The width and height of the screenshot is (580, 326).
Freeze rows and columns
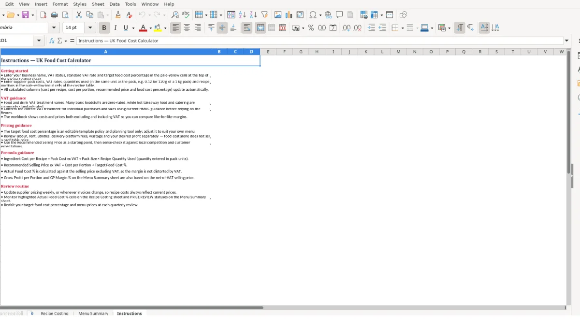(x=374, y=15)
